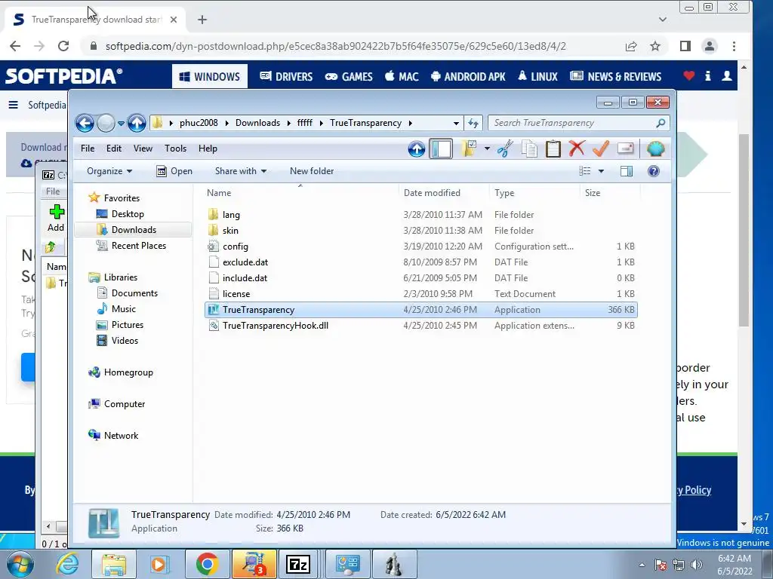The height and width of the screenshot is (579, 773).
Task: Open the DRIVERS tab on Softpedia
Action: coord(286,76)
